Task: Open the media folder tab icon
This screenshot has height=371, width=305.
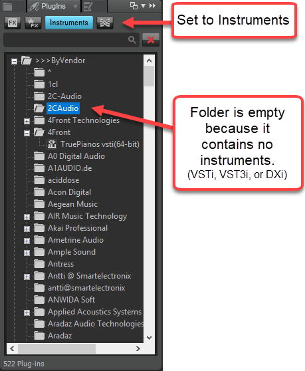Action: click(x=7, y=7)
